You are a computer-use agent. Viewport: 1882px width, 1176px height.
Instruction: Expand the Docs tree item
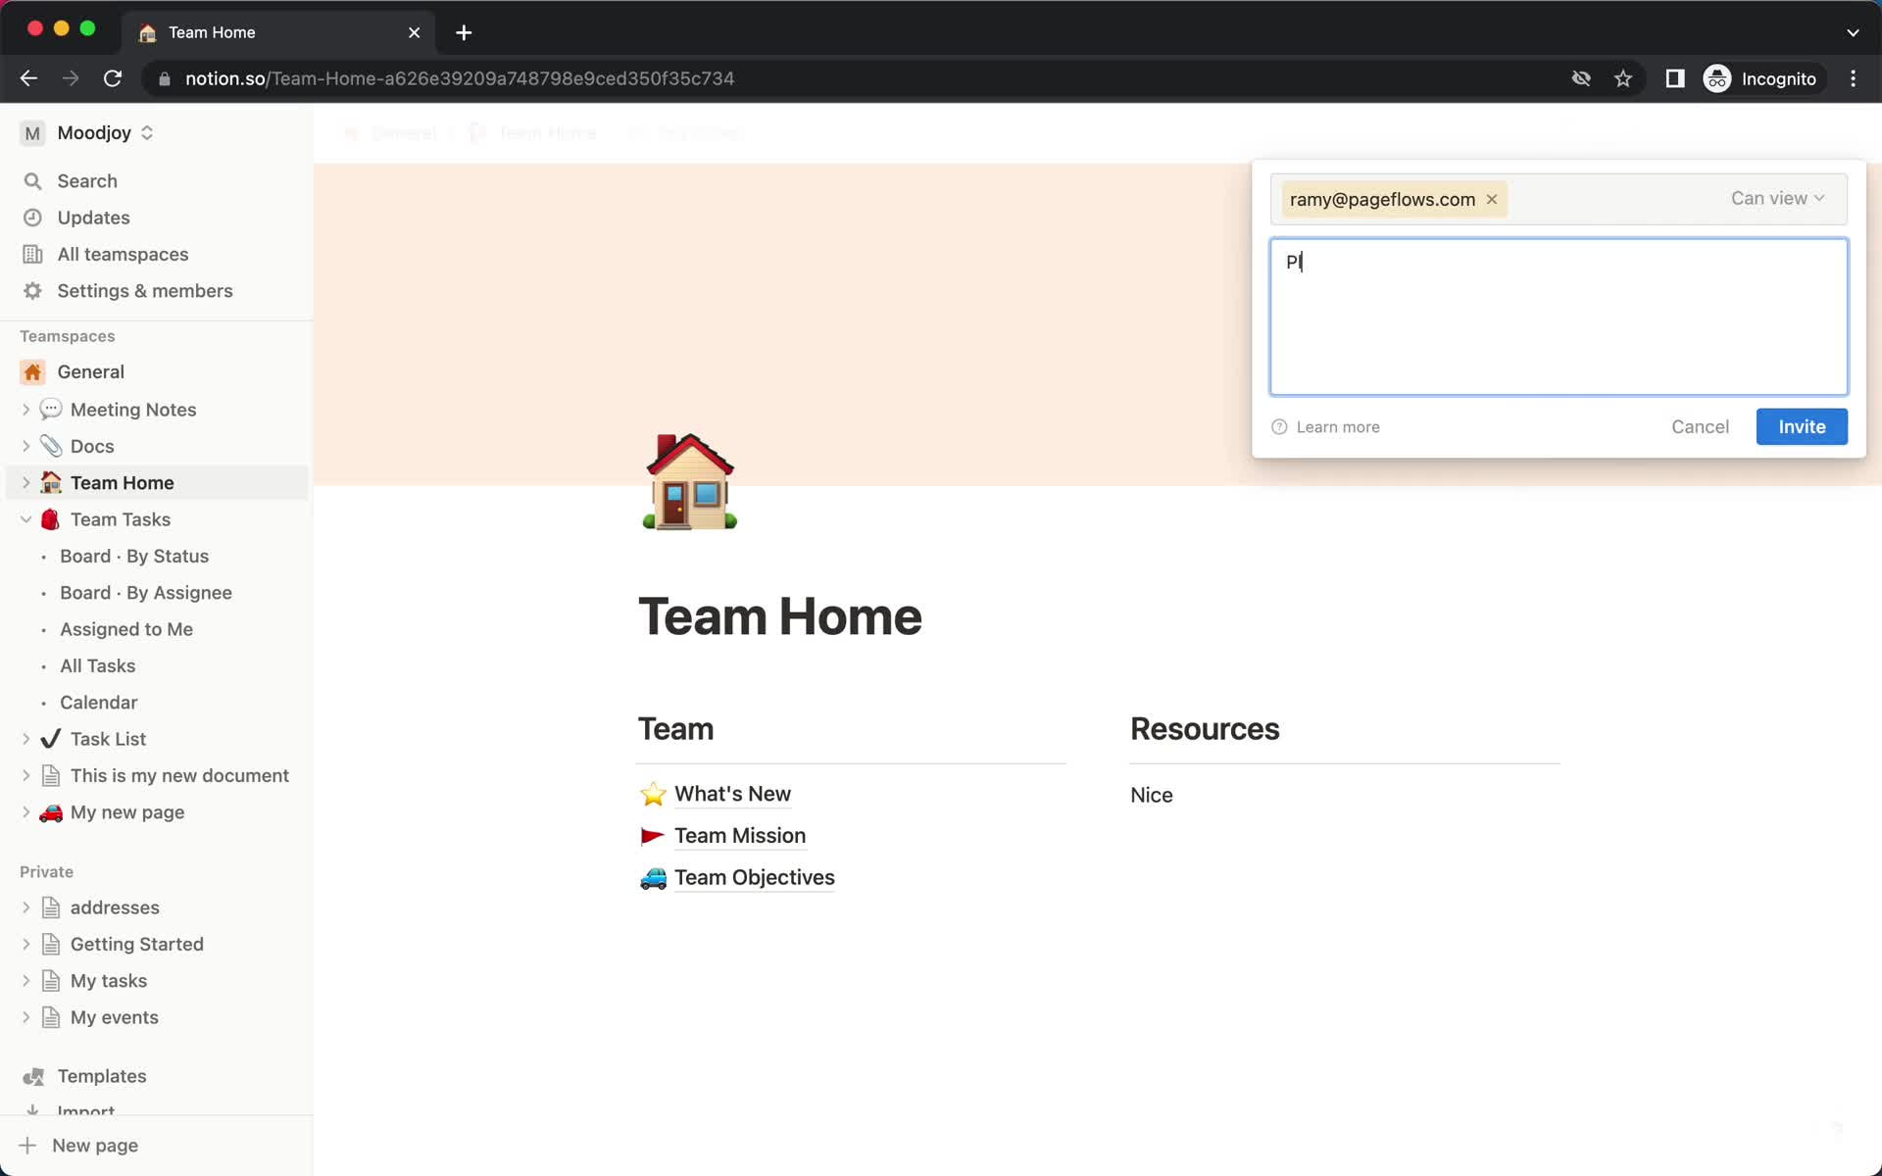click(x=27, y=446)
